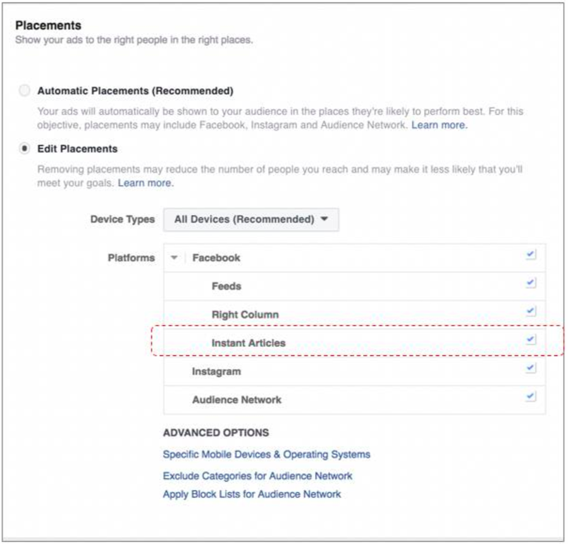Select the Instagram platform row label
The height and width of the screenshot is (544, 568).
(x=216, y=372)
